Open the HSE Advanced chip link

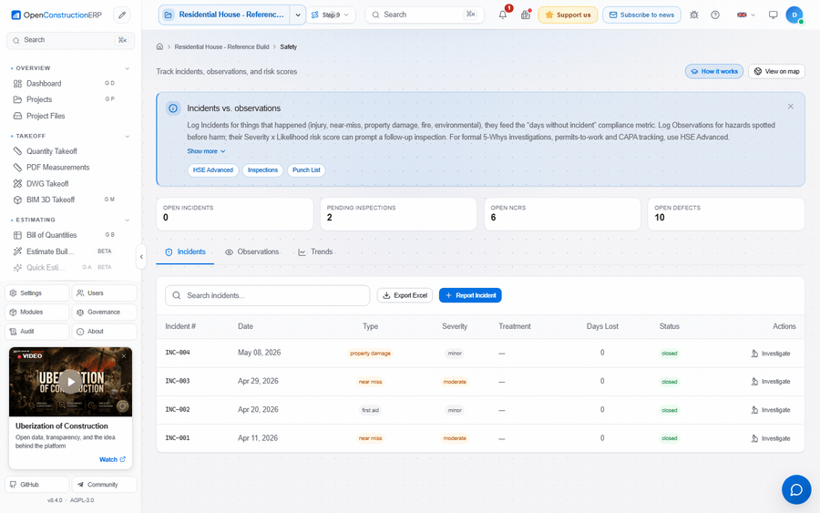pos(213,170)
